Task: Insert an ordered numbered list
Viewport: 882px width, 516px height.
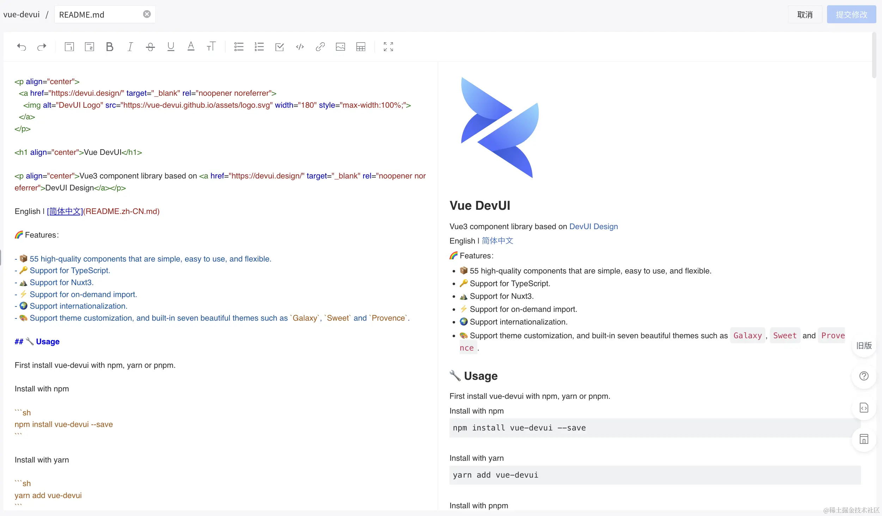Action: tap(259, 47)
